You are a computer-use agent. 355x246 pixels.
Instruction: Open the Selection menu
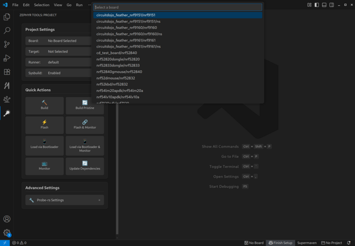point(42,5)
